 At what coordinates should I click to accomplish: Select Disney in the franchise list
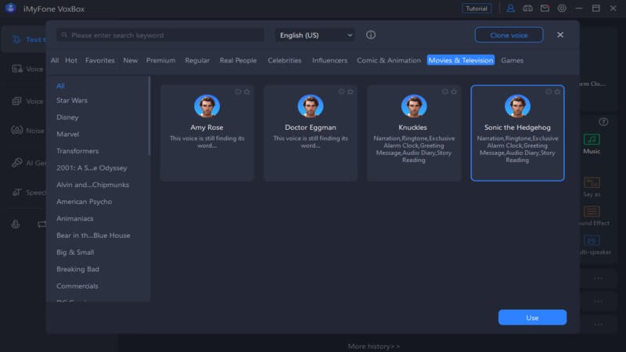67,117
